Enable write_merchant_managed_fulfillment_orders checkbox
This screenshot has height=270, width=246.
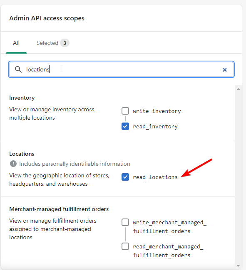[125, 222]
